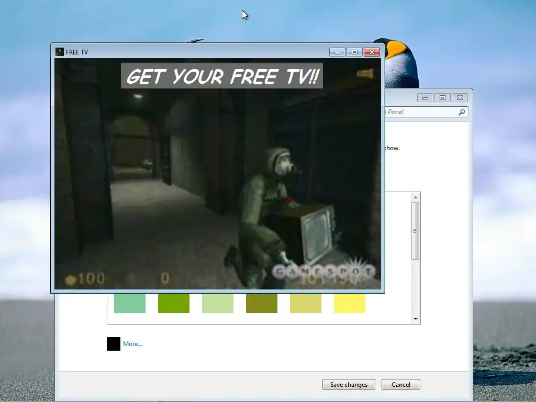Click the FREE TV window title icon
536x402 pixels.
(x=60, y=52)
